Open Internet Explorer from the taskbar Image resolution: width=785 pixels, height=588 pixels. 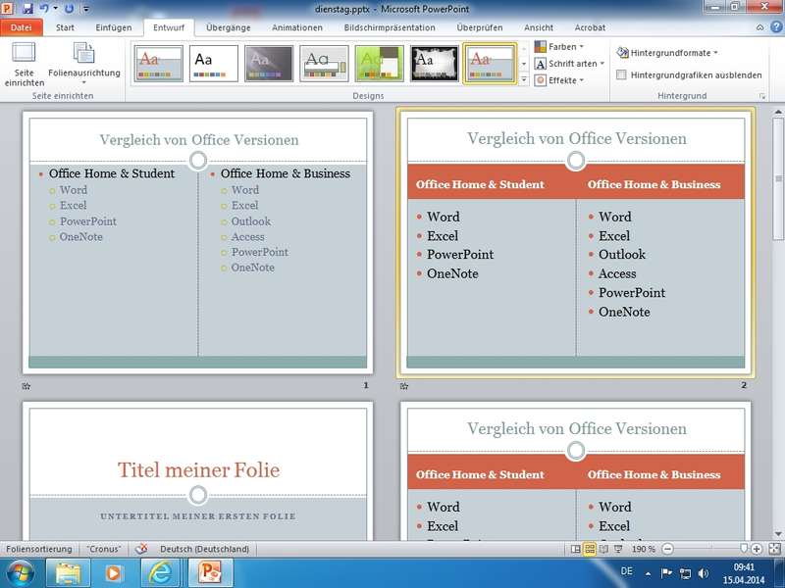click(x=160, y=573)
